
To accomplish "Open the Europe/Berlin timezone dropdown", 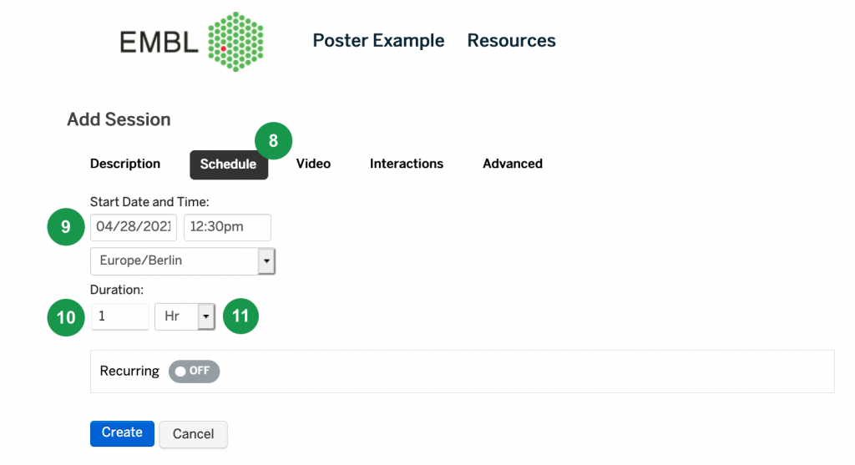I will pyautogui.click(x=183, y=261).
